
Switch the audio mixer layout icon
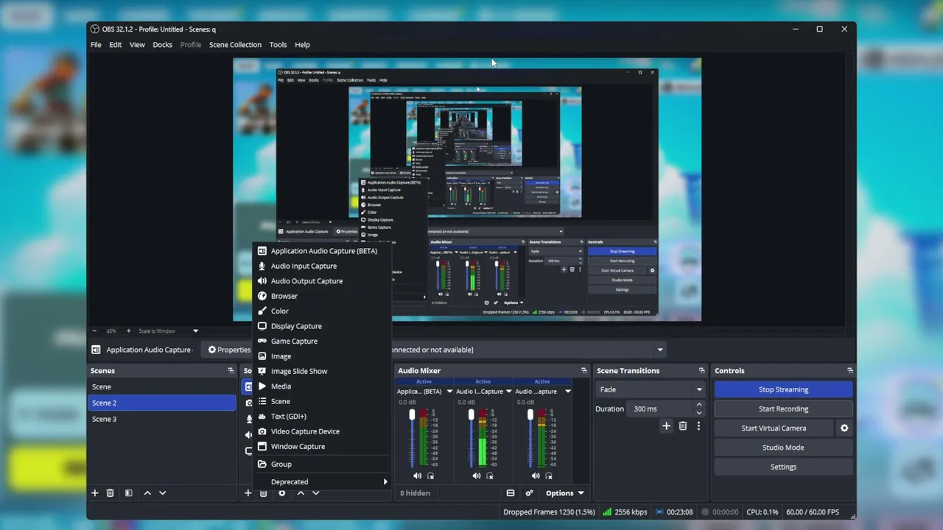pos(511,493)
